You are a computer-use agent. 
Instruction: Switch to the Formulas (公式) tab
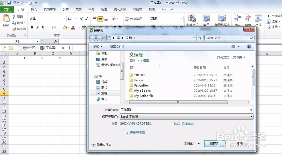(x=65, y=9)
